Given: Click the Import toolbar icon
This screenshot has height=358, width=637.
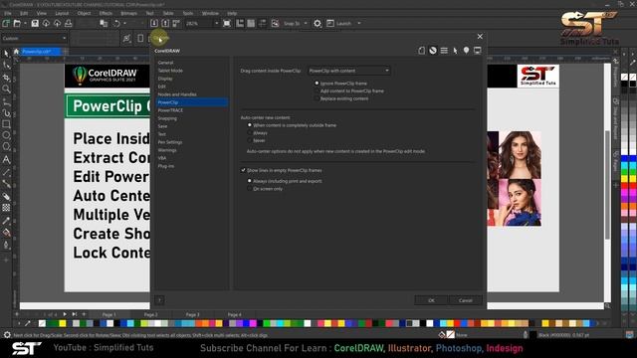Looking at the screenshot, I should coord(154,23).
